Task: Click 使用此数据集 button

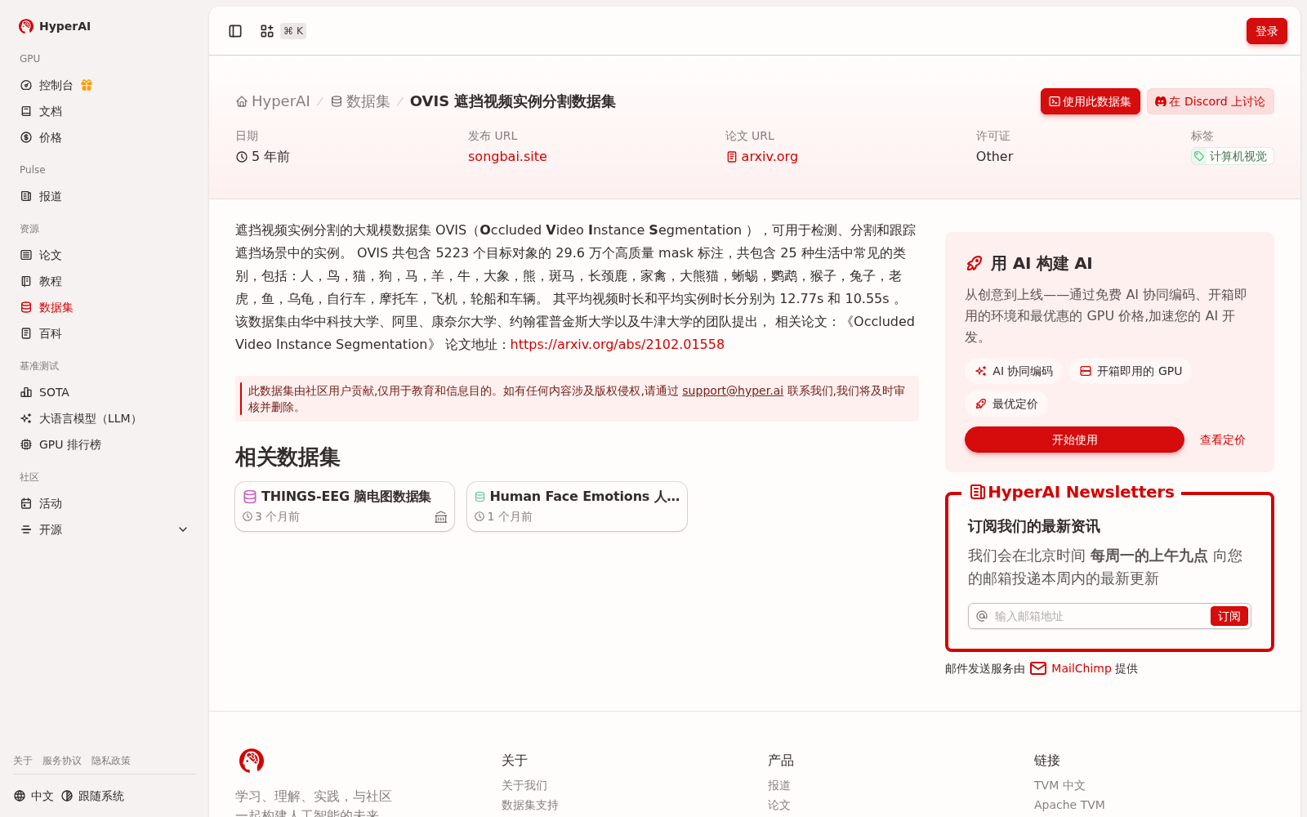Action: tap(1091, 101)
